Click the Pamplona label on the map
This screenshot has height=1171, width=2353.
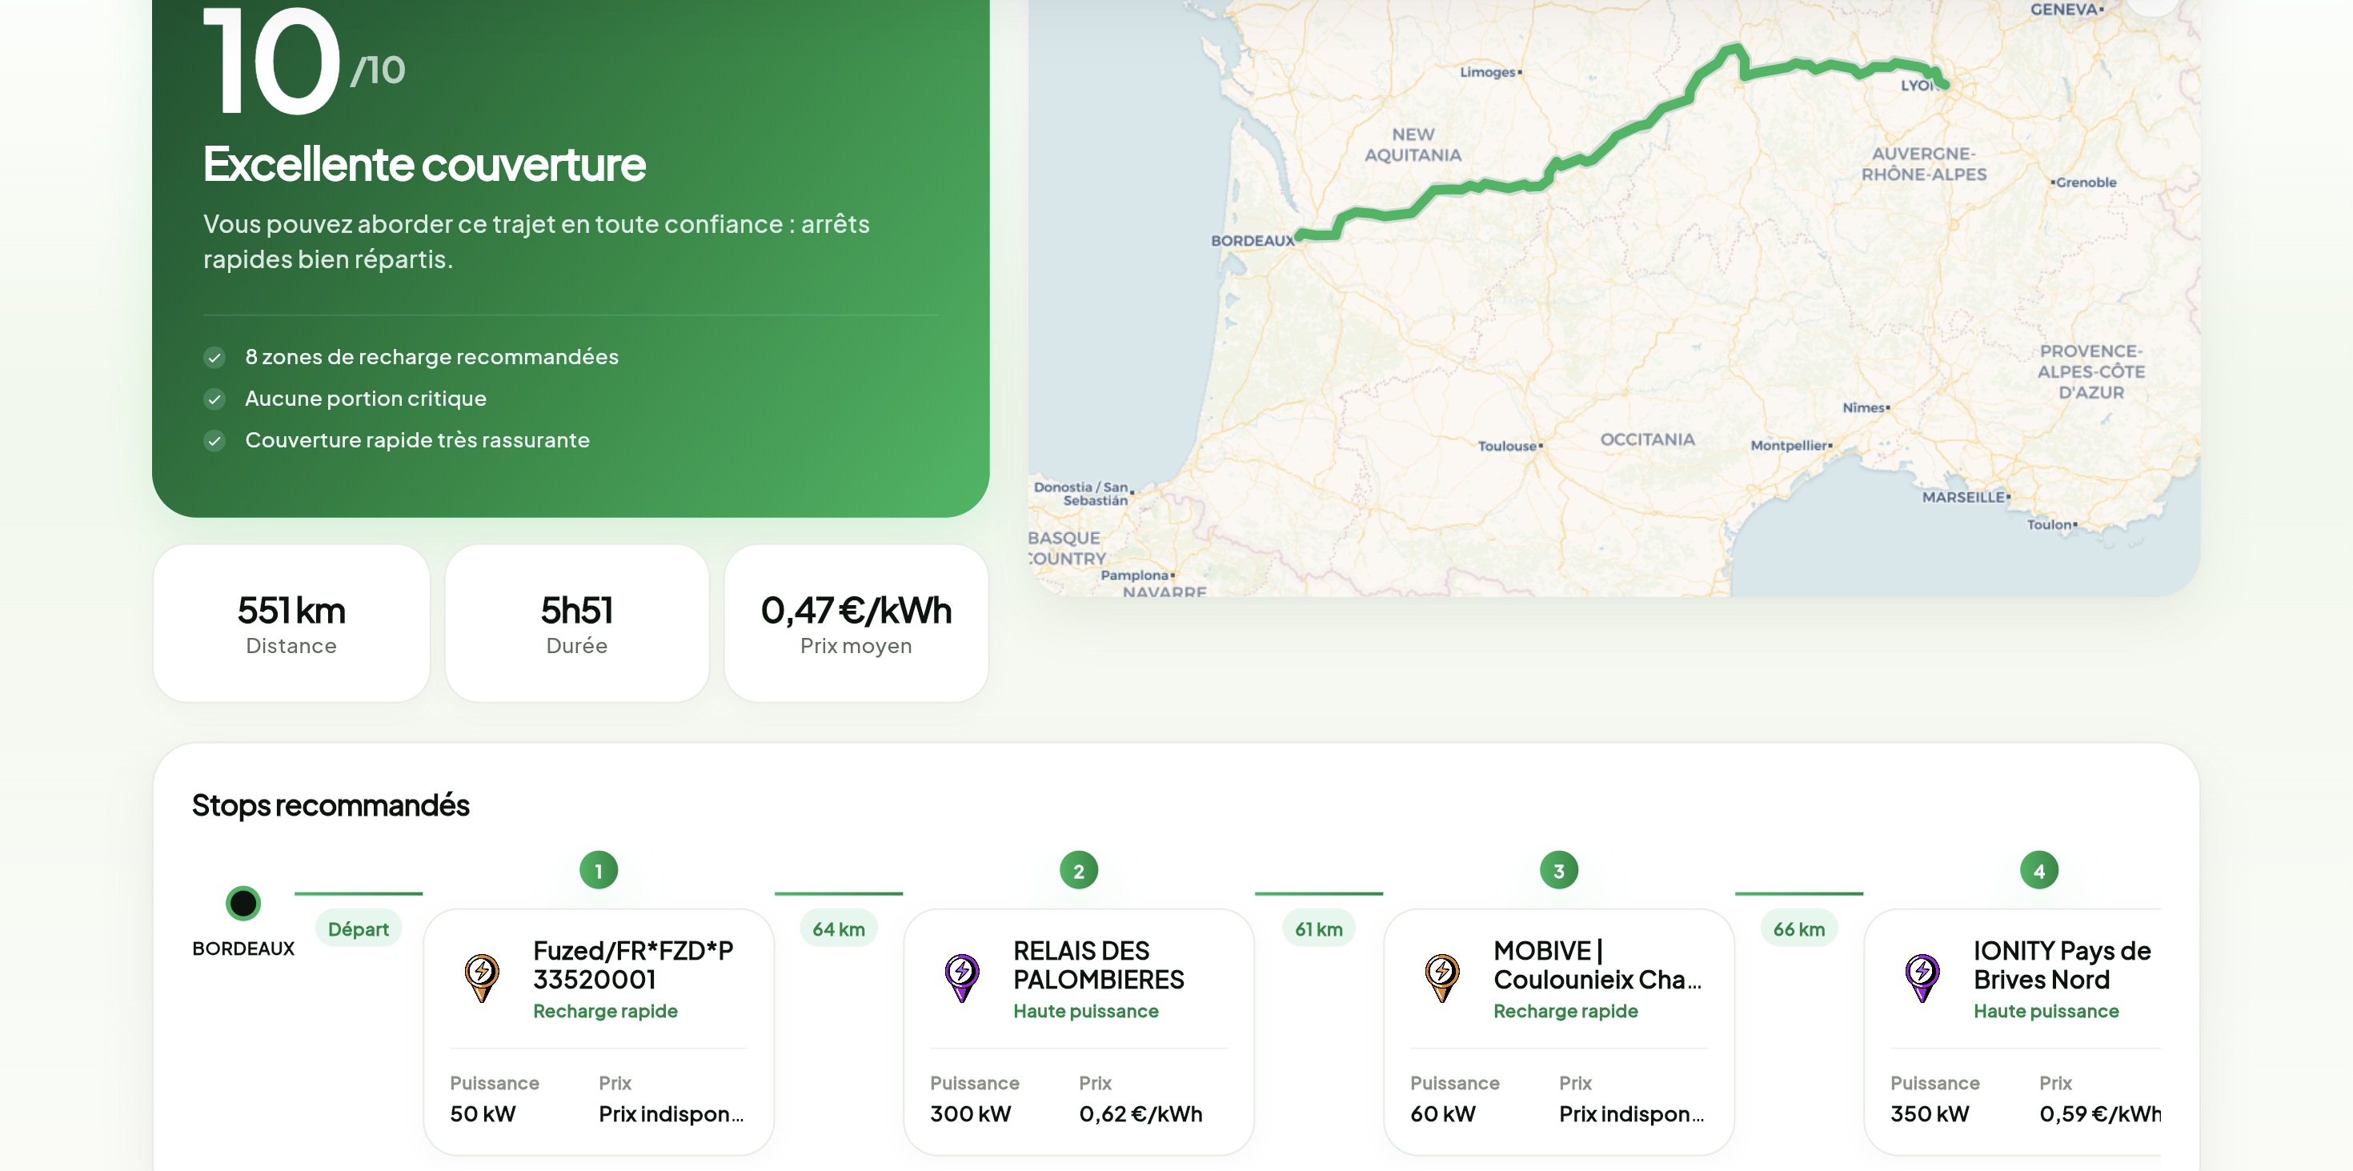tap(1137, 575)
